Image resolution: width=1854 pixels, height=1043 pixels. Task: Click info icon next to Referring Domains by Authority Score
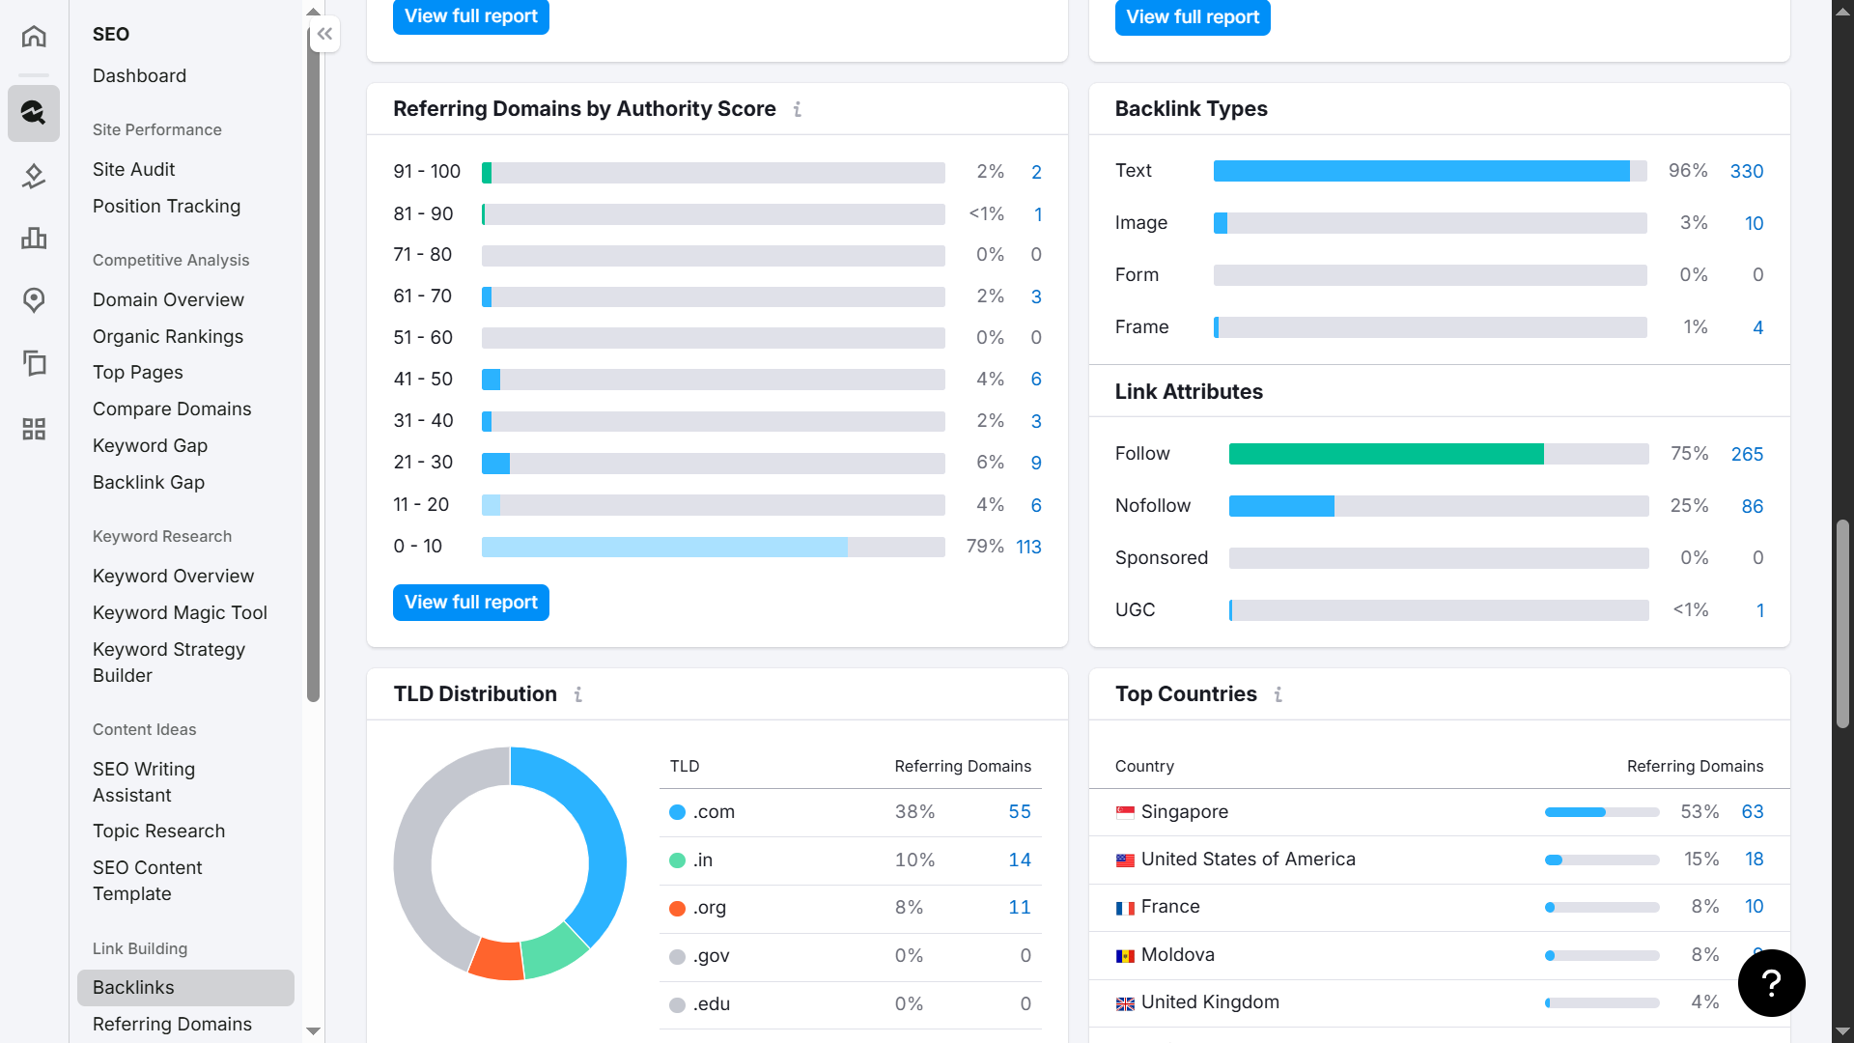[x=798, y=109]
